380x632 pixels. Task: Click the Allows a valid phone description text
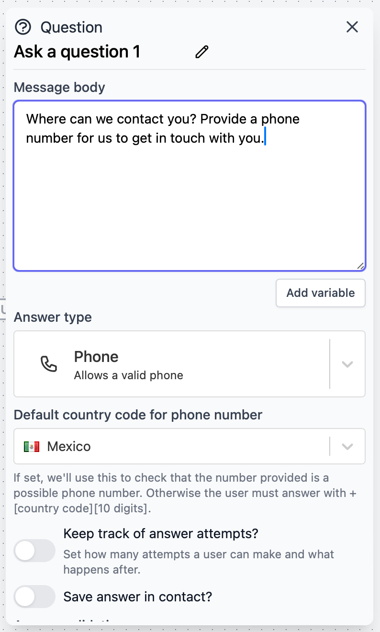click(128, 375)
